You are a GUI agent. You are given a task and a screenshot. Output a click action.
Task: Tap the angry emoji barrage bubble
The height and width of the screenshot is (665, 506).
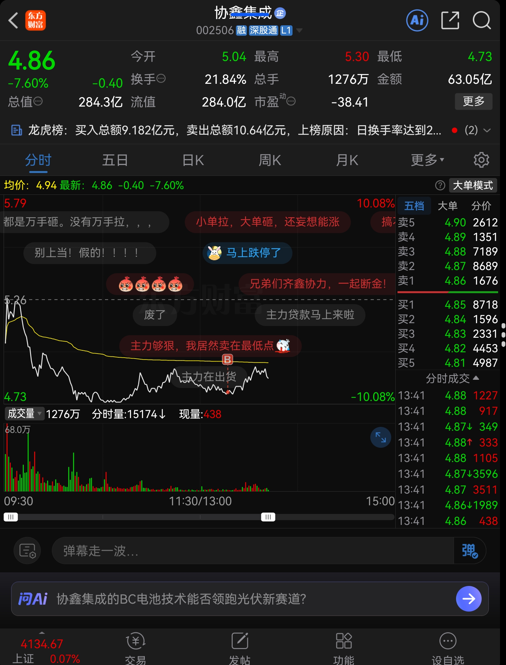pyautogui.click(x=150, y=284)
